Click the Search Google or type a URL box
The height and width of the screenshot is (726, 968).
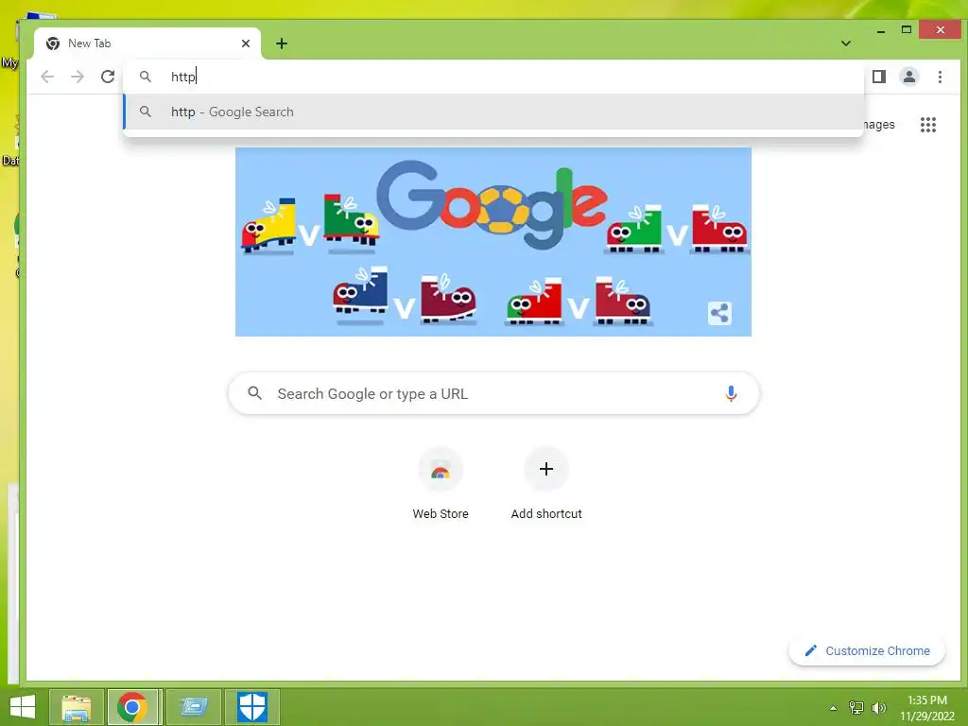click(x=493, y=393)
